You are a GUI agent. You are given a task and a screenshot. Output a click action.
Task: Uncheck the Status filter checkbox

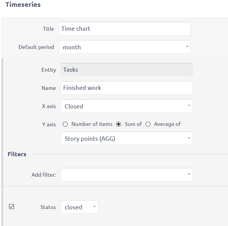[x=11, y=207]
